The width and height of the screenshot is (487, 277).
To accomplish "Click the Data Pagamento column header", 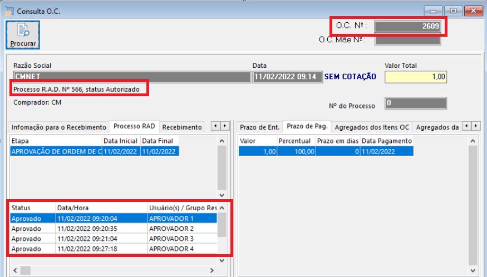I will point(387,141).
